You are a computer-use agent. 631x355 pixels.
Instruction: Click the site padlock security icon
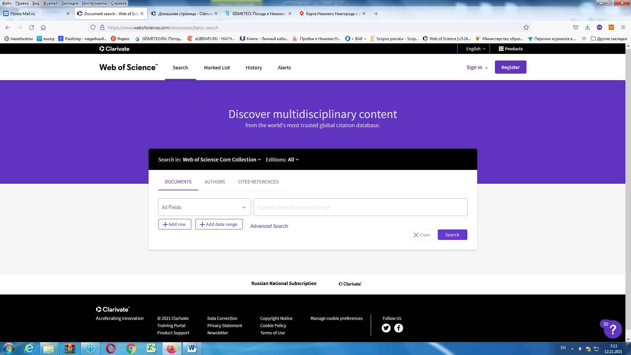pyautogui.click(x=102, y=28)
